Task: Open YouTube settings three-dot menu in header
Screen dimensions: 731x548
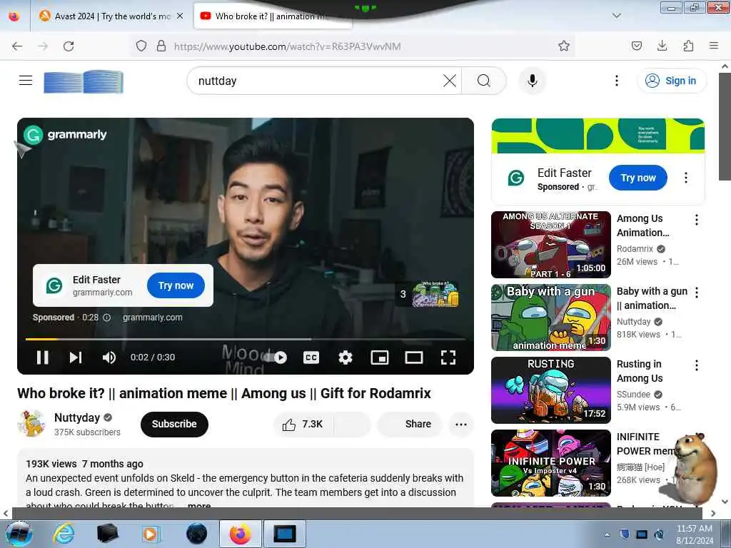Action: pyautogui.click(x=616, y=81)
